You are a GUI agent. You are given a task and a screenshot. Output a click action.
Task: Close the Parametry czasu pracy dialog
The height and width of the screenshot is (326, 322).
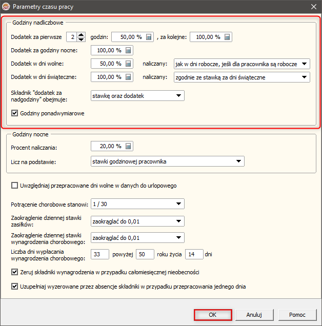coord(314,7)
